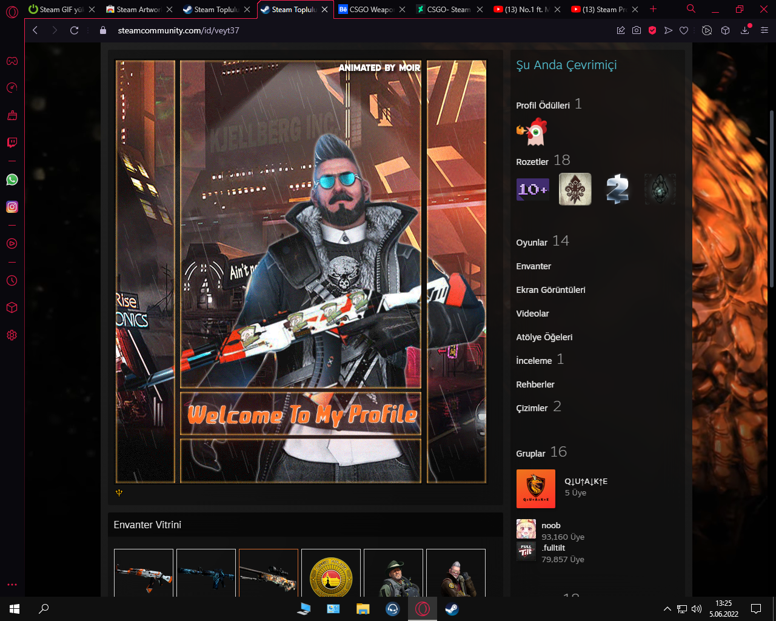Open the İnceleme reviews link
This screenshot has width=776, height=621.
[x=533, y=361]
